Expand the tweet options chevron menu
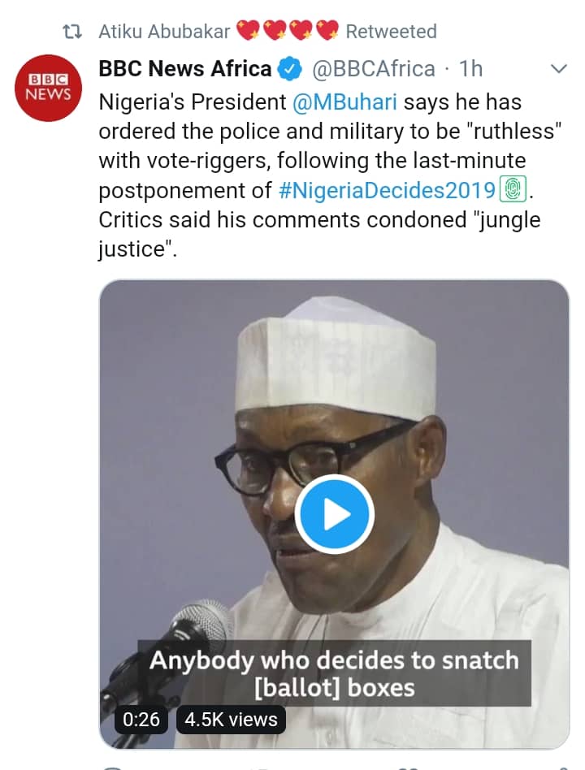This screenshot has height=770, width=585. point(559,70)
